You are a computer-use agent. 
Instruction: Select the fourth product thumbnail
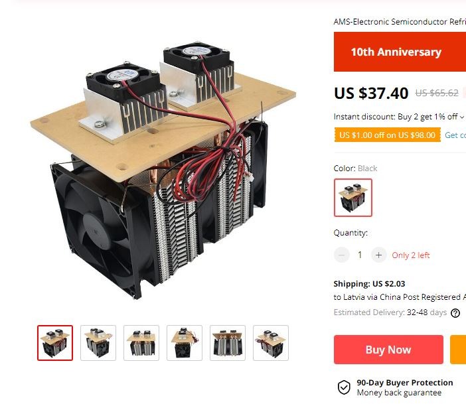(x=185, y=343)
